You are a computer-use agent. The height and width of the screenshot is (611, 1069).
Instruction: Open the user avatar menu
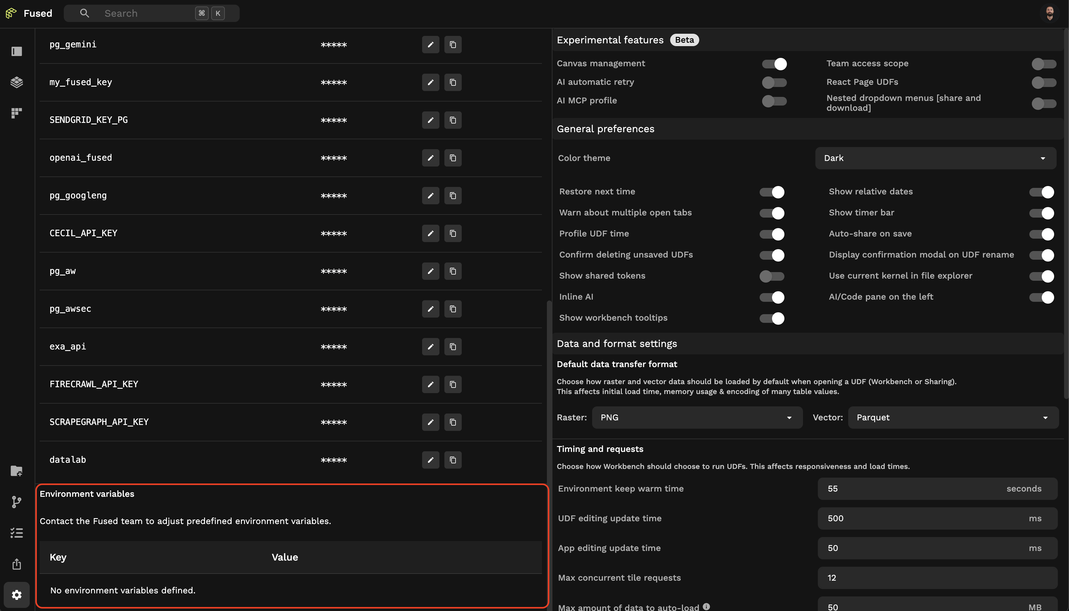[x=1050, y=13]
